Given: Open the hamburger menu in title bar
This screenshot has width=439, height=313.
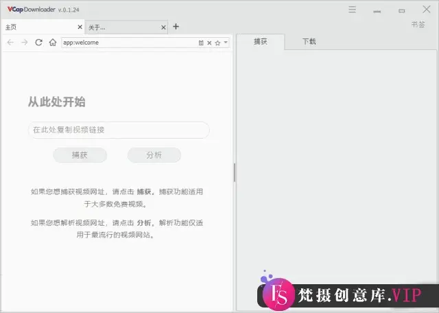Looking at the screenshot, I should click(x=352, y=10).
